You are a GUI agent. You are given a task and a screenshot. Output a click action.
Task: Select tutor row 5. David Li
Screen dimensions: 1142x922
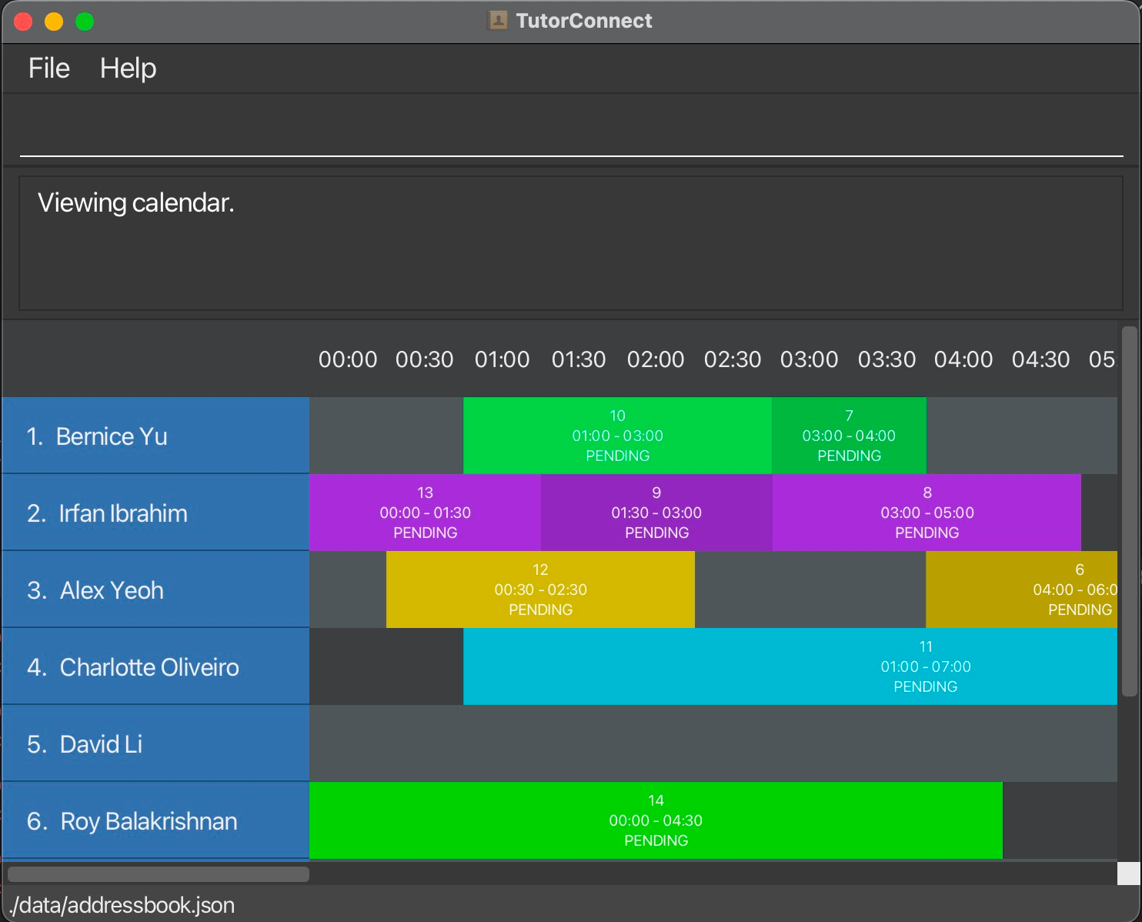155,743
